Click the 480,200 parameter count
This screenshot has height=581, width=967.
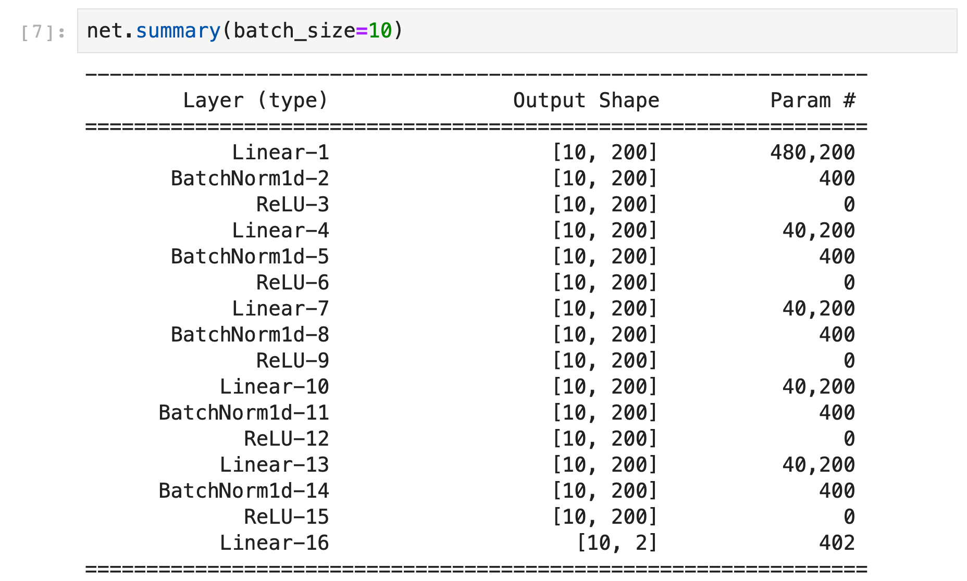(812, 153)
